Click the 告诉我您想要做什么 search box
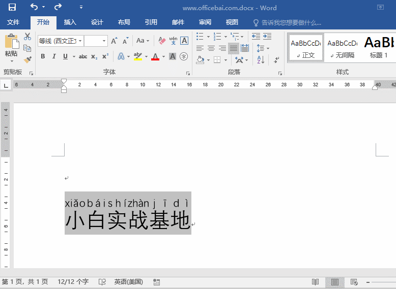This screenshot has height=290, width=396. click(287, 23)
